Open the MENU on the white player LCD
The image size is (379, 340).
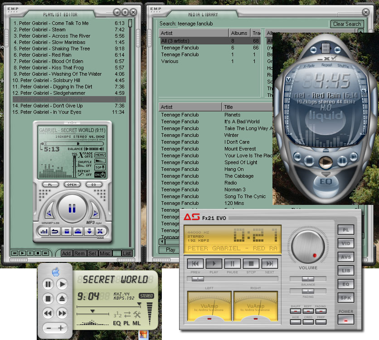coord(100,155)
